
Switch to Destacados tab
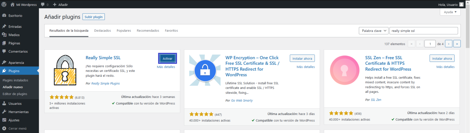(103, 31)
